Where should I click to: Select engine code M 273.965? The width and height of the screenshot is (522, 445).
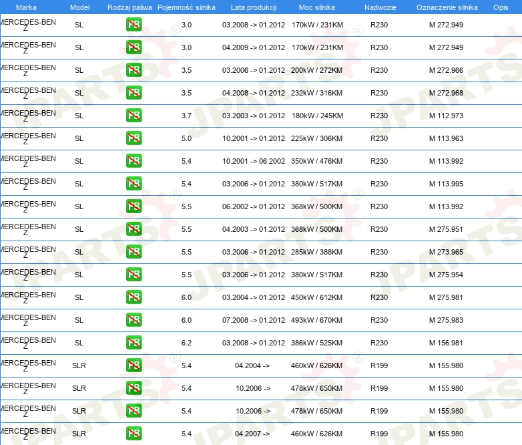[446, 252]
